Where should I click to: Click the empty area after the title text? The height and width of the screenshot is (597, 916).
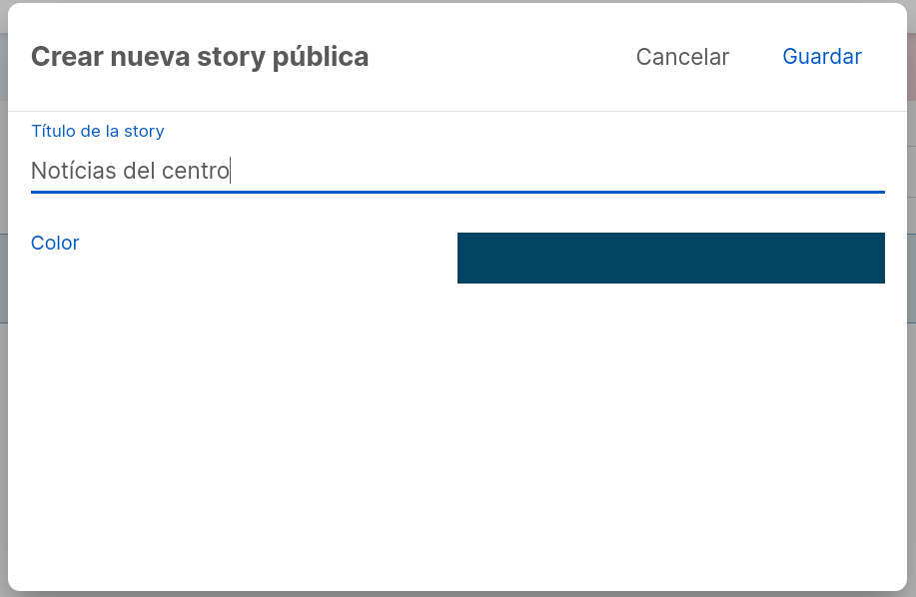pos(555,171)
